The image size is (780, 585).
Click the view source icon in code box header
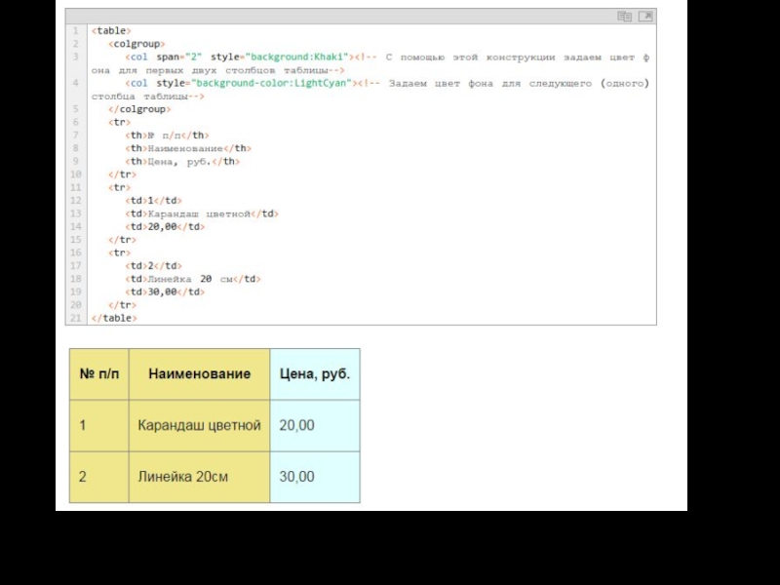pyautogui.click(x=624, y=17)
